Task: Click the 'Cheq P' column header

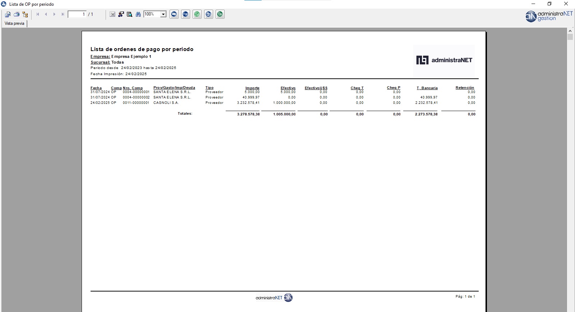Action: [x=394, y=88]
